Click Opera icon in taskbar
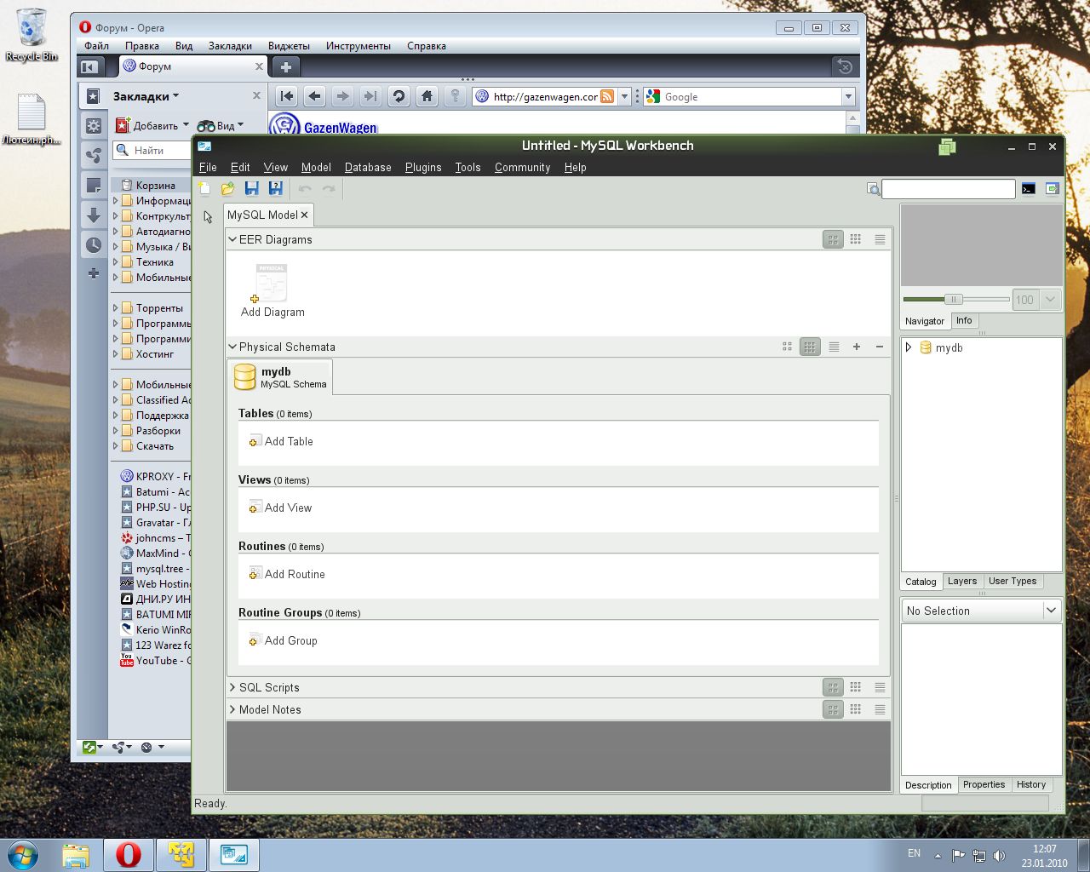The height and width of the screenshot is (872, 1090). click(129, 854)
